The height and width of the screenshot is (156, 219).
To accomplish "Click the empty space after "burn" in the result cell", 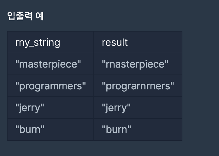I will pos(157,129).
